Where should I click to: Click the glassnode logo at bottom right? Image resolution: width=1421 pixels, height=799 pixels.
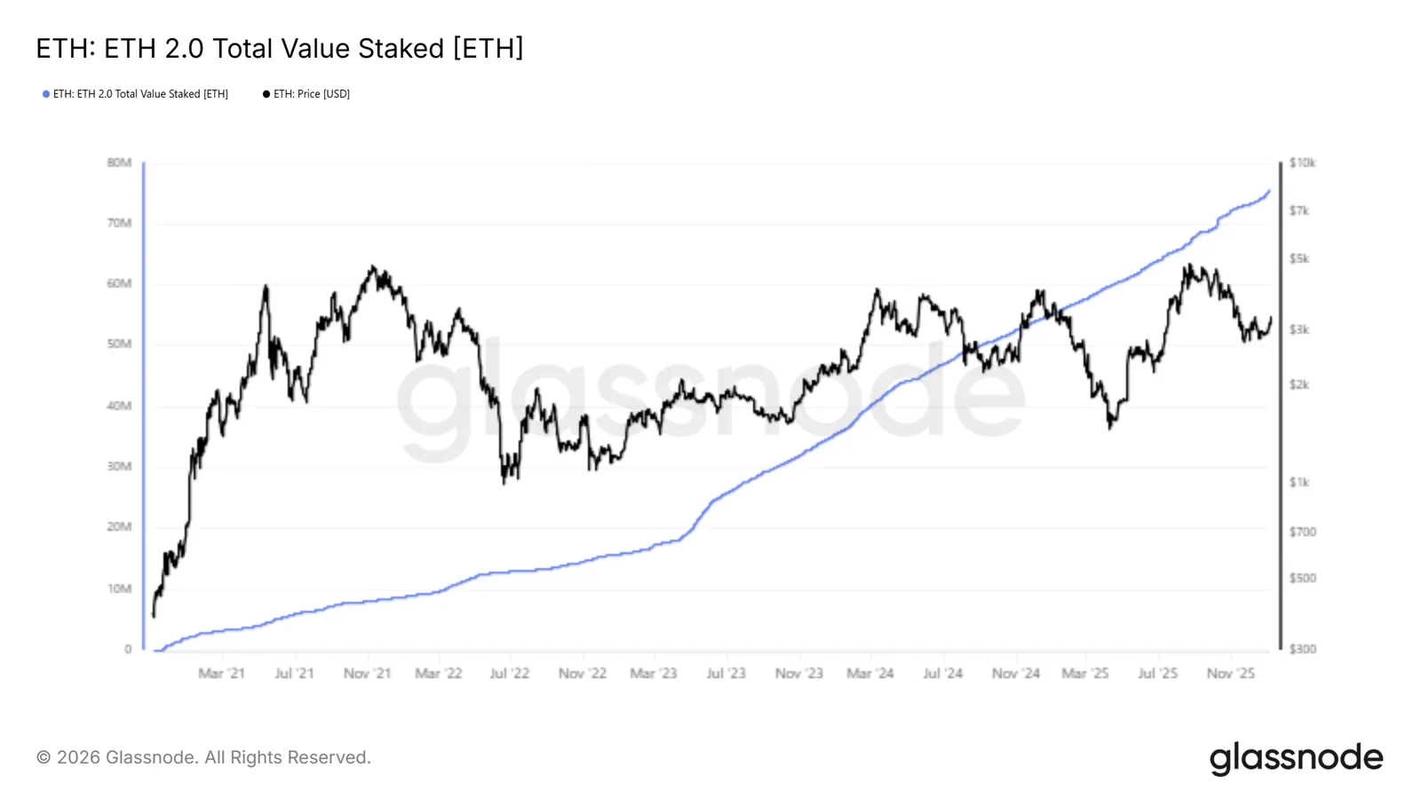1296,759
